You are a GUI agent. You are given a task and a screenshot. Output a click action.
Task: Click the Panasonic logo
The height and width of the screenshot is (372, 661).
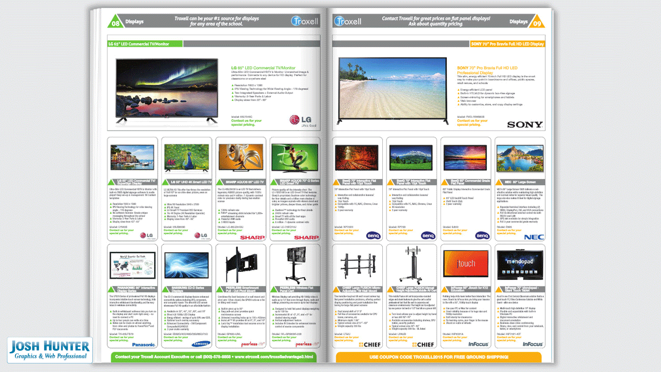[144, 344]
